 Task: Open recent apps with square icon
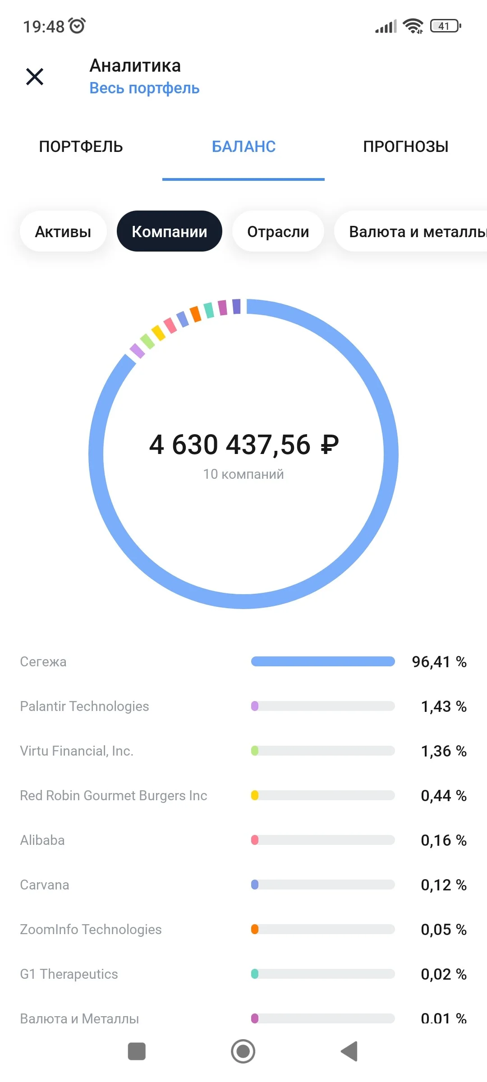coord(137,1051)
